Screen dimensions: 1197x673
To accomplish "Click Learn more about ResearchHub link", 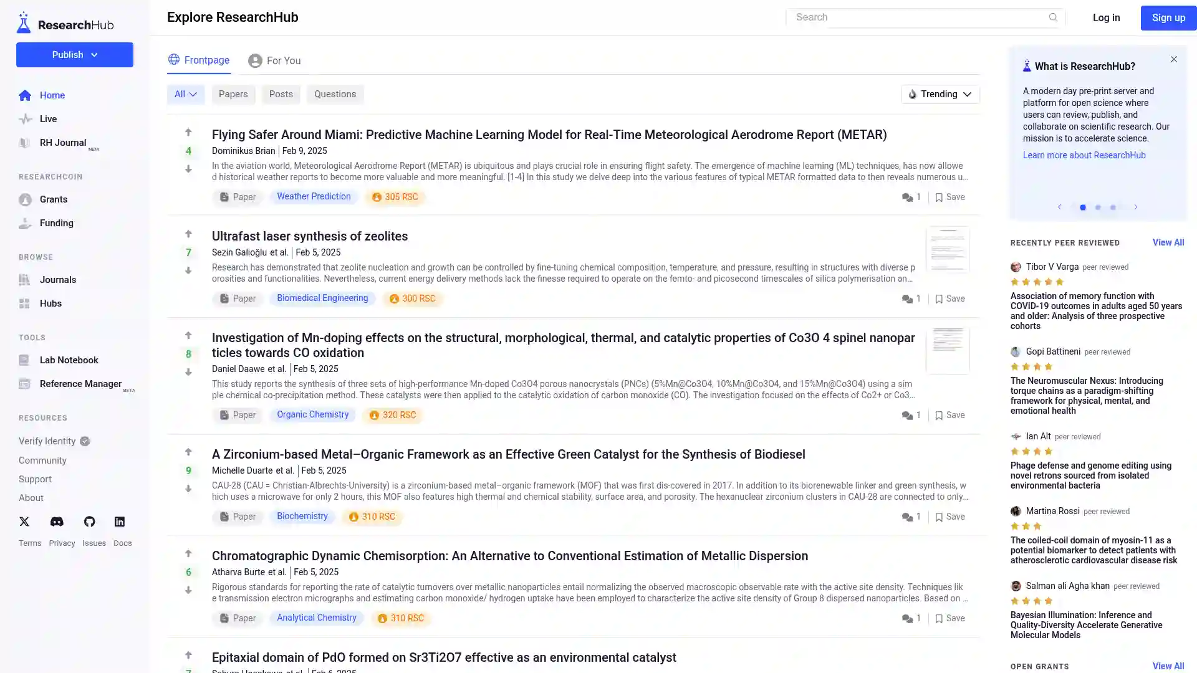I will tap(1084, 155).
